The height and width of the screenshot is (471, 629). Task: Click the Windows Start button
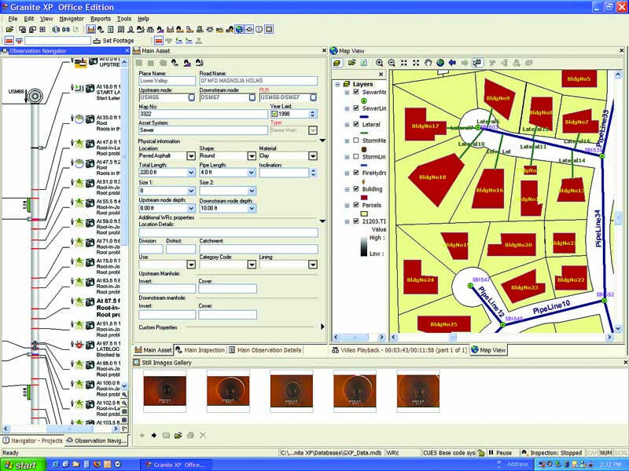pos(23,465)
